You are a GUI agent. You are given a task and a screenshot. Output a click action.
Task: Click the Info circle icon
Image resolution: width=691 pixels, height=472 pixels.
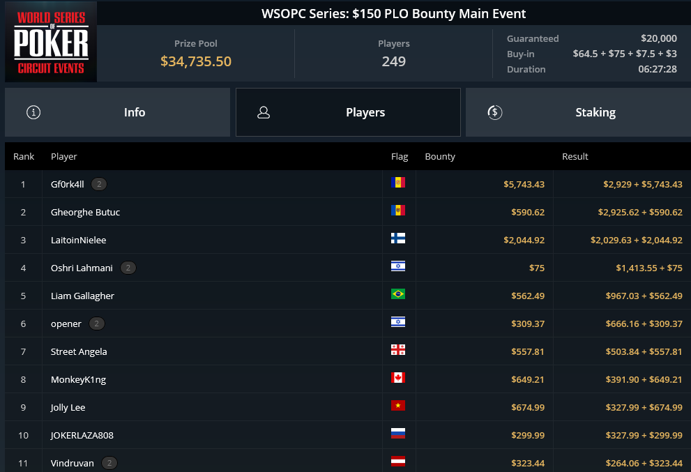33,112
